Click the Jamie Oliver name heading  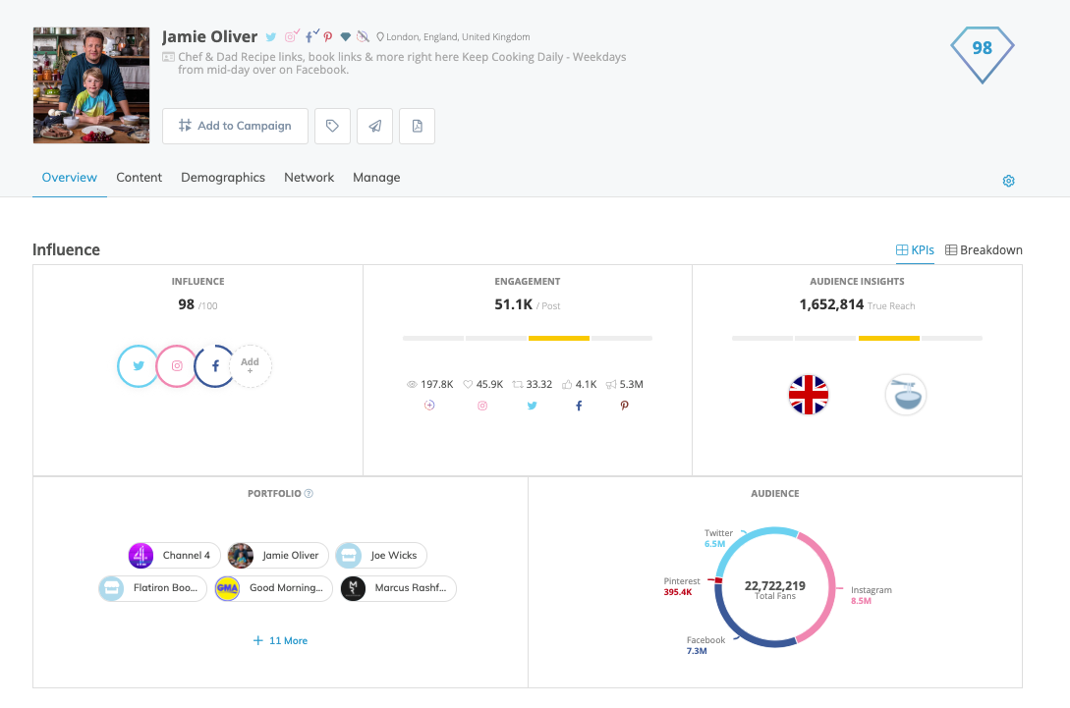pyautogui.click(x=209, y=37)
